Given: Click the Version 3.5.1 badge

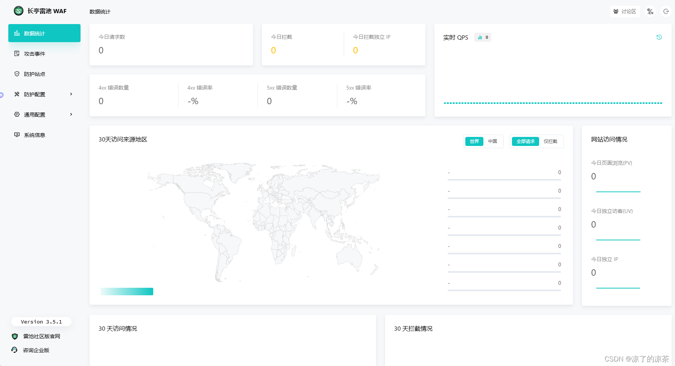Looking at the screenshot, I should click(x=41, y=322).
